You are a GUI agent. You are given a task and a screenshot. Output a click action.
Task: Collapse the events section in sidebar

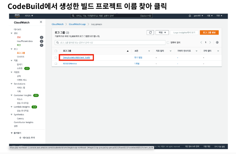point(11,72)
